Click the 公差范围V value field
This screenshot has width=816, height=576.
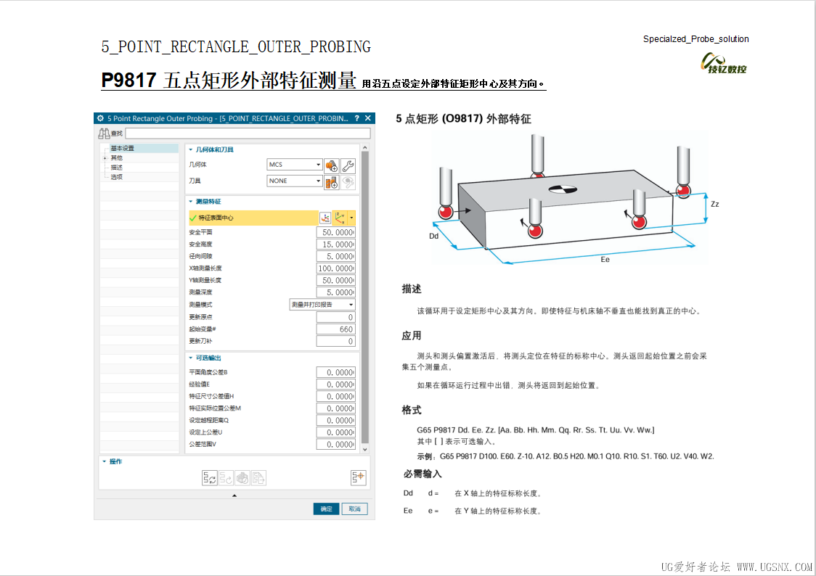click(335, 444)
